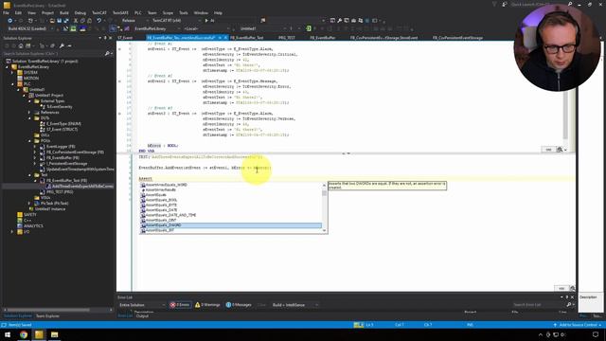
Task: Select AssertEquals_DWORD highlighted suggestion
Action: (x=231, y=225)
